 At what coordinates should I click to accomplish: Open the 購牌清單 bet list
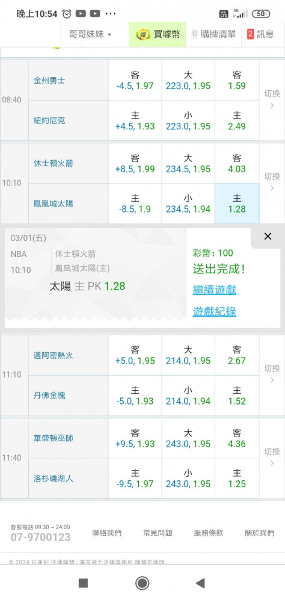coord(213,34)
